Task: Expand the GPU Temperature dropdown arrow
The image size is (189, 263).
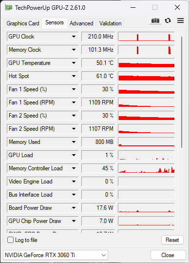Action: pos(74,63)
